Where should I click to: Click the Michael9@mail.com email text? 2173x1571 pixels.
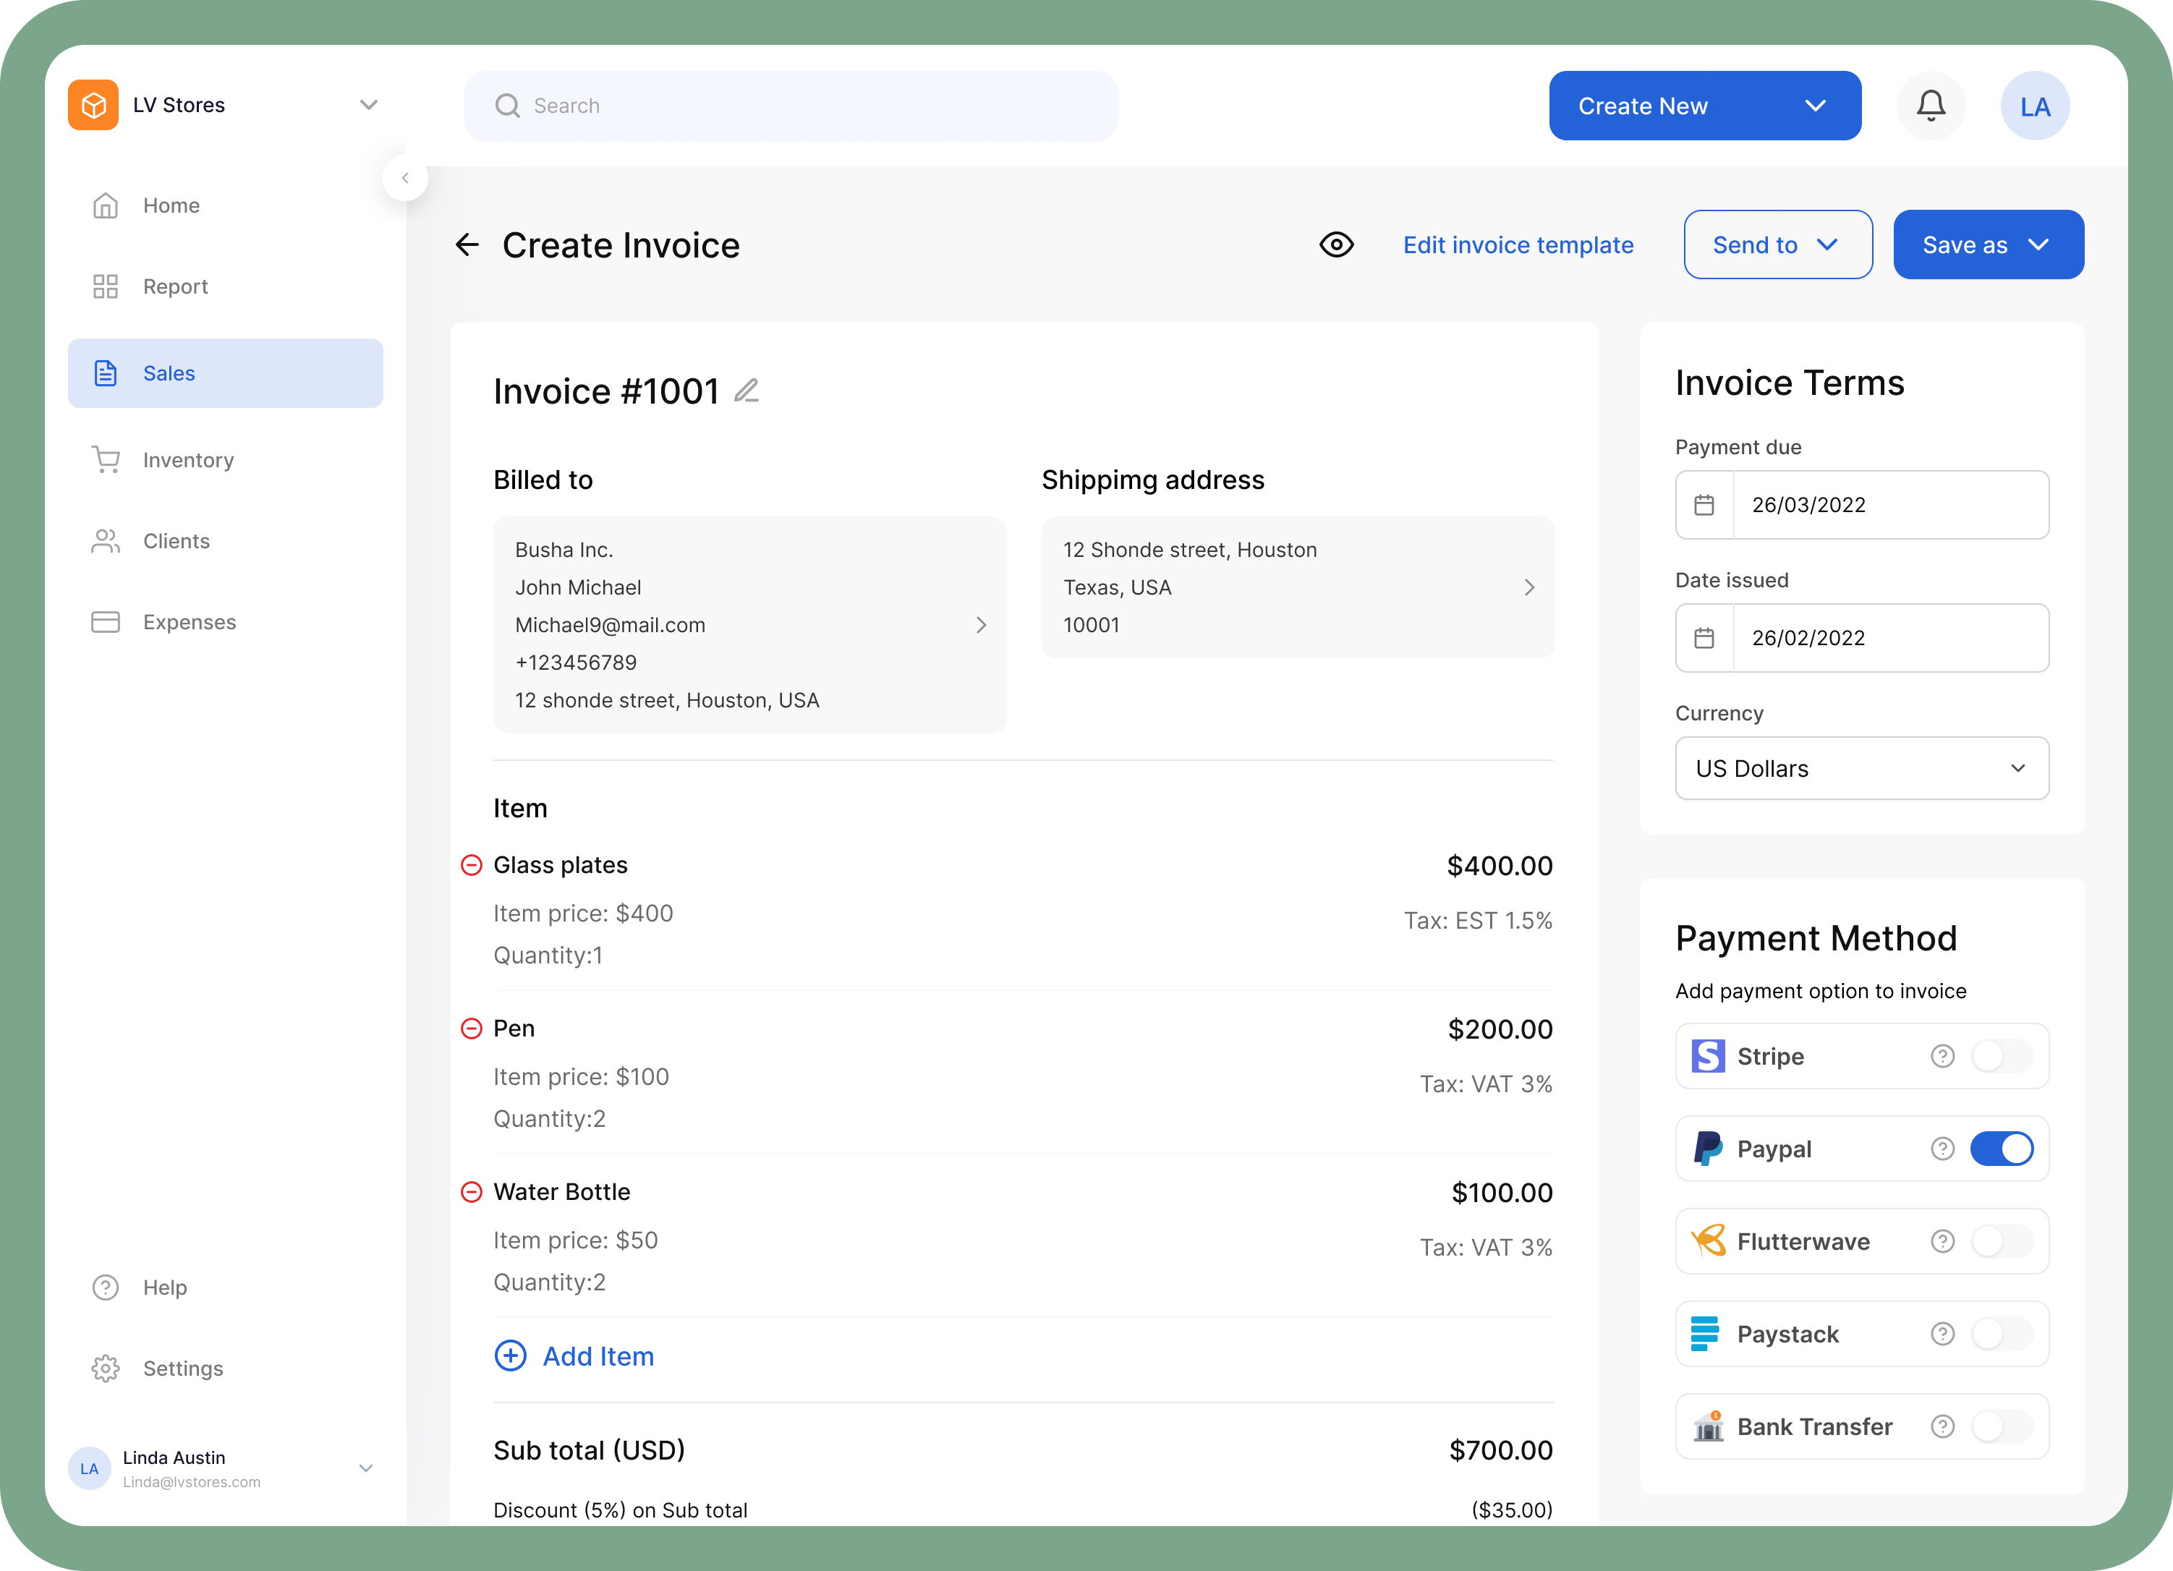coord(609,626)
